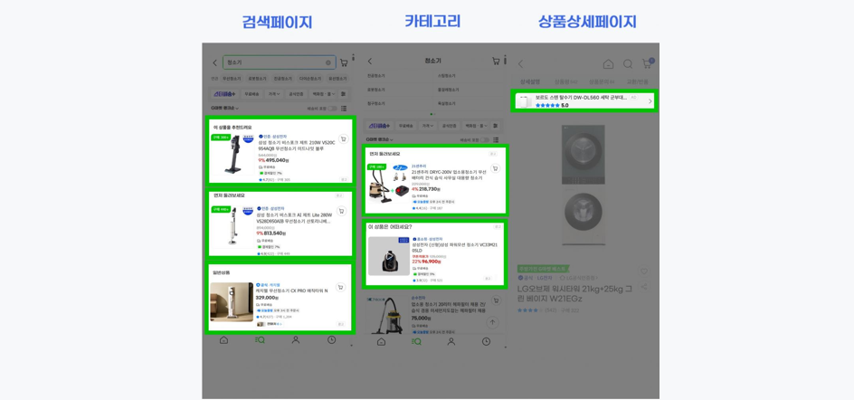Switch list view layout in 검색페이지
854x400 pixels.
click(x=342, y=109)
